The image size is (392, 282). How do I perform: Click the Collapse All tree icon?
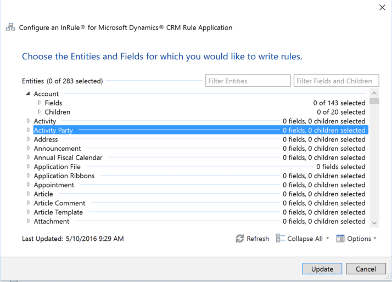click(x=280, y=239)
